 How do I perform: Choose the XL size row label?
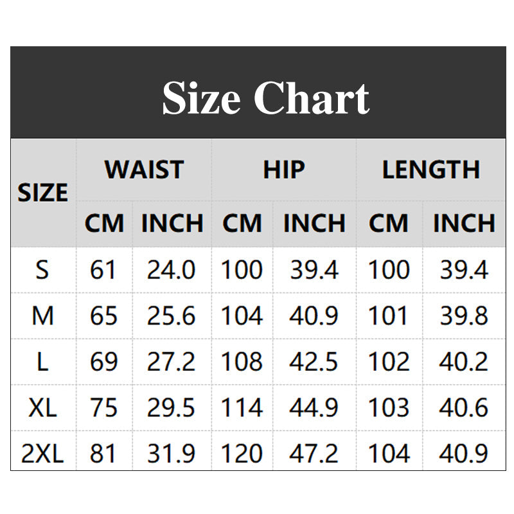tap(42, 408)
